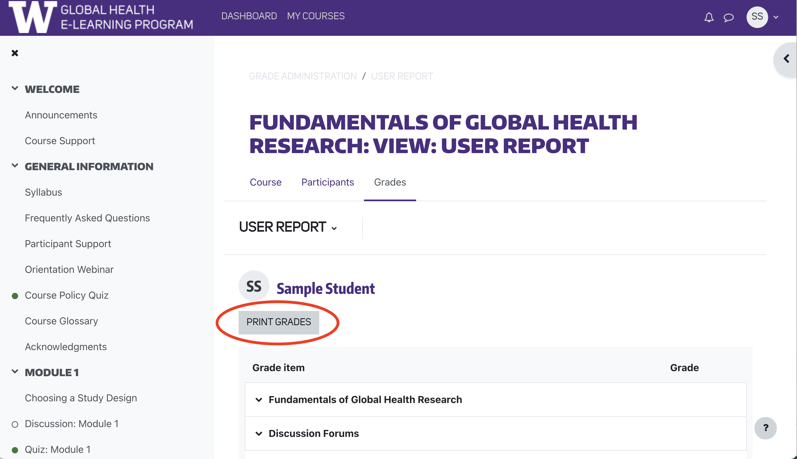This screenshot has width=797, height=459.
Task: Go to DASHBOARD in top navigation
Action: pos(249,16)
